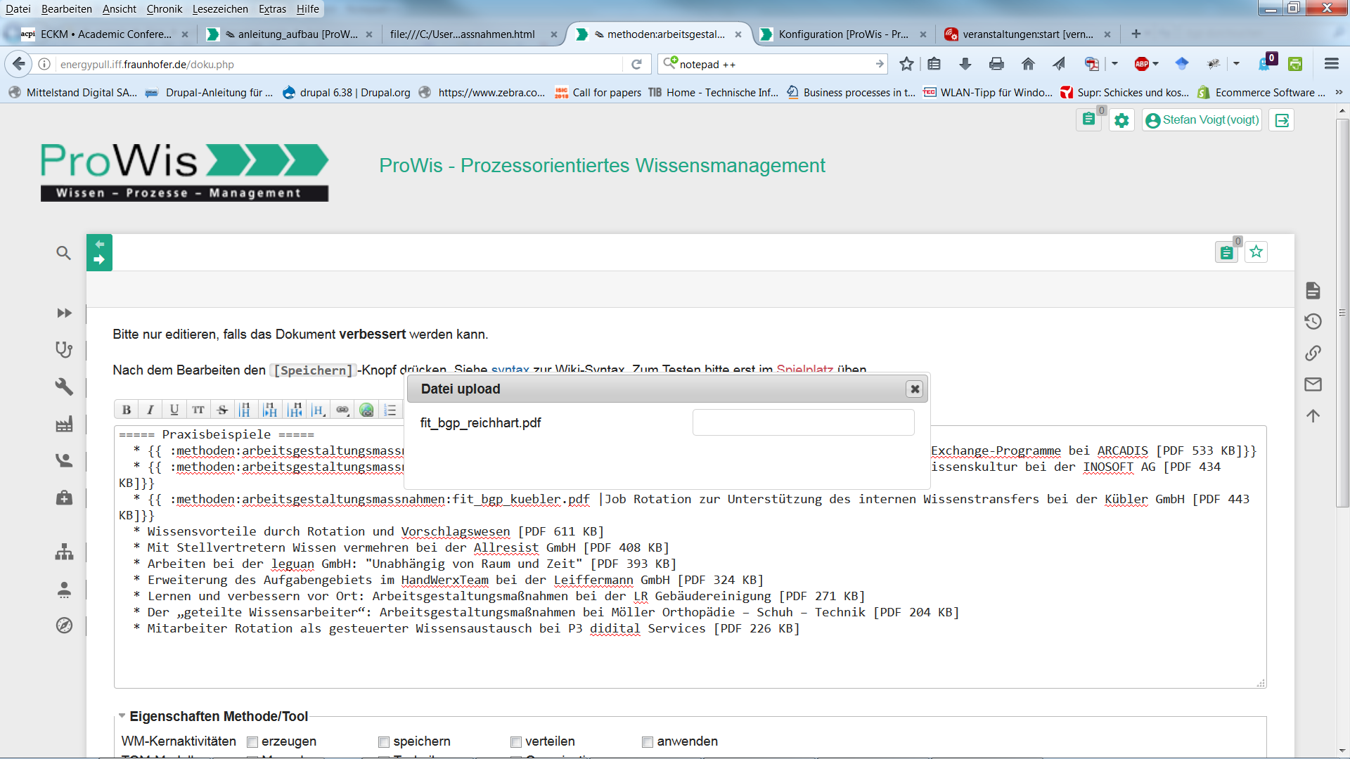Close the Datei upload dialog
Screen dimensions: 1350x759
point(914,389)
